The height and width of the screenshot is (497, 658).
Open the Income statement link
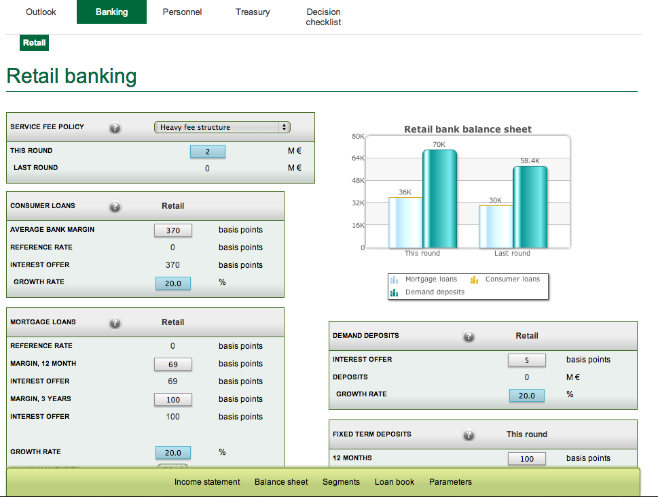click(207, 482)
